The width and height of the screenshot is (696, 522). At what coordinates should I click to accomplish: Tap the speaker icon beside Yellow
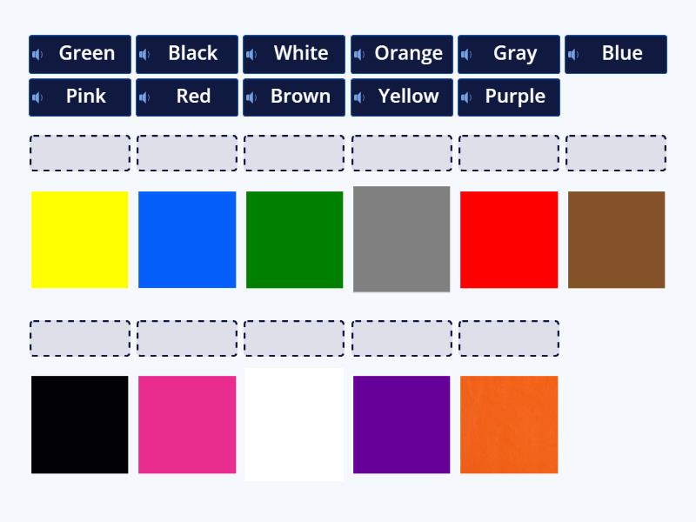point(358,97)
